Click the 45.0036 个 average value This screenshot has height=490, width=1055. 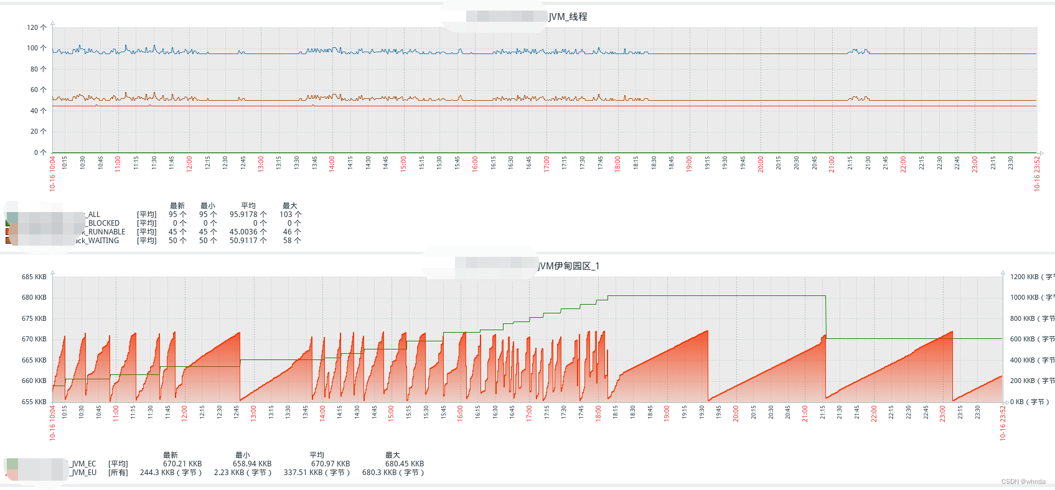pos(248,232)
